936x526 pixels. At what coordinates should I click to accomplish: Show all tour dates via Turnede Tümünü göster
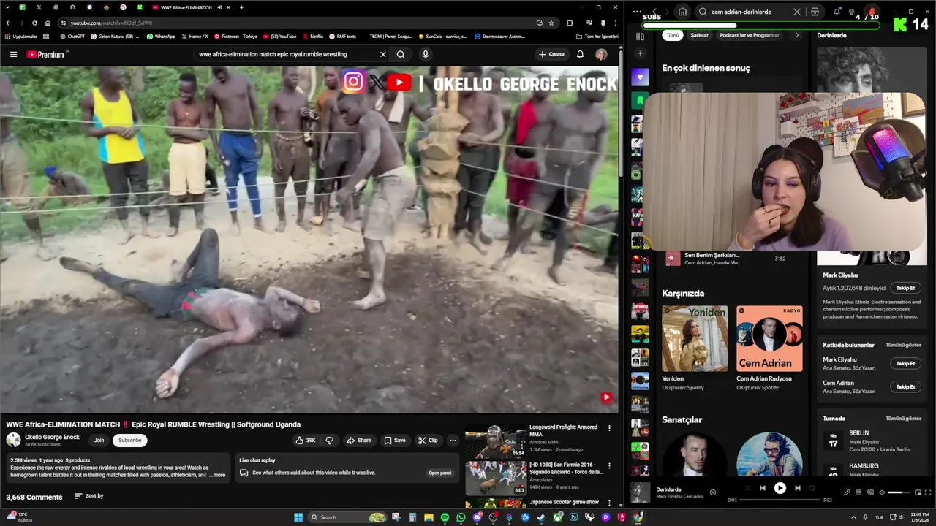(903, 419)
